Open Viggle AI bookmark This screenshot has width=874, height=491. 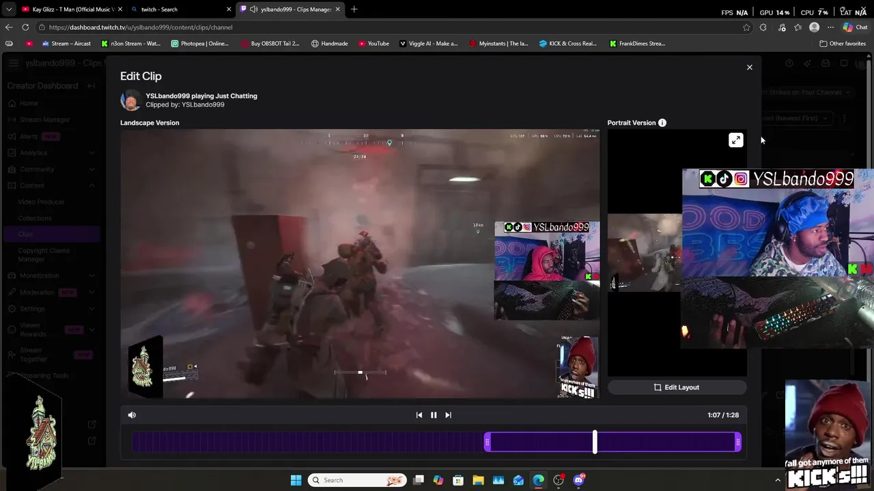coord(428,44)
